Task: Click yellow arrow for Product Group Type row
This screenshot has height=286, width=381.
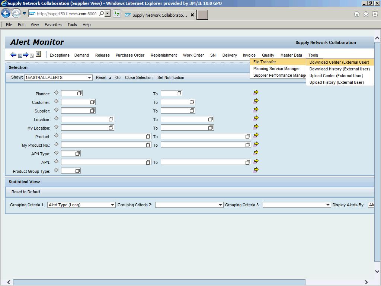Action: click(256, 170)
